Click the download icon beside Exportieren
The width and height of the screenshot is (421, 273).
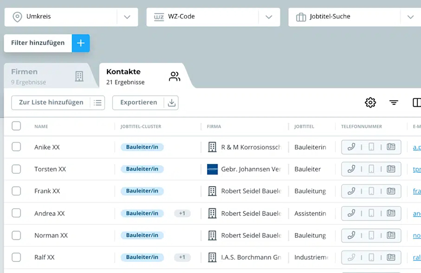click(x=172, y=103)
